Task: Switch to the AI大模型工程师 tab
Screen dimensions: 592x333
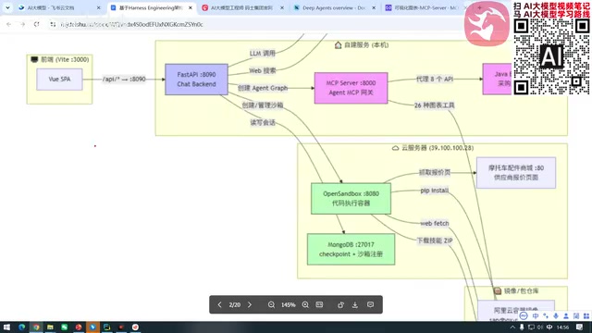Action: pyautogui.click(x=241, y=7)
